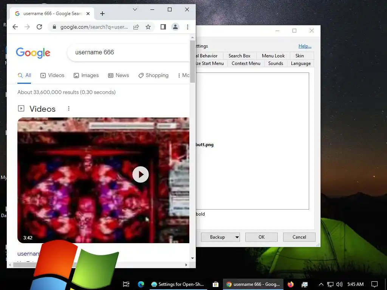Switch to Menu Look tab in settings
This screenshot has width=387, height=290.
pos(273,56)
